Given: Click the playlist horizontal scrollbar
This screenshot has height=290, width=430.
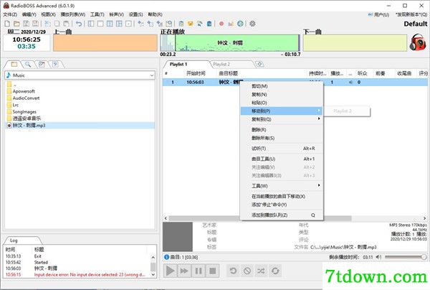Looking at the screenshot, I should click(x=260, y=218).
